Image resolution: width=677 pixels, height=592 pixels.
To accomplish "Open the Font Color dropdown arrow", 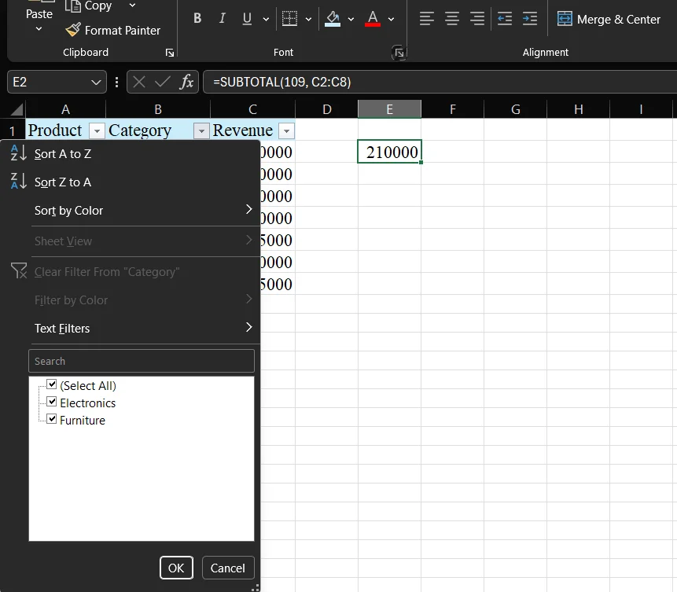I will (x=391, y=19).
